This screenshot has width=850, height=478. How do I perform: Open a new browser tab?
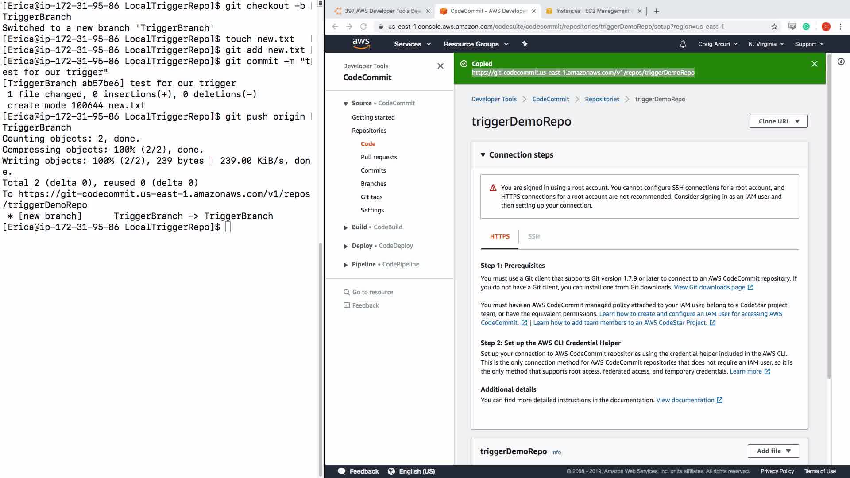(x=657, y=11)
